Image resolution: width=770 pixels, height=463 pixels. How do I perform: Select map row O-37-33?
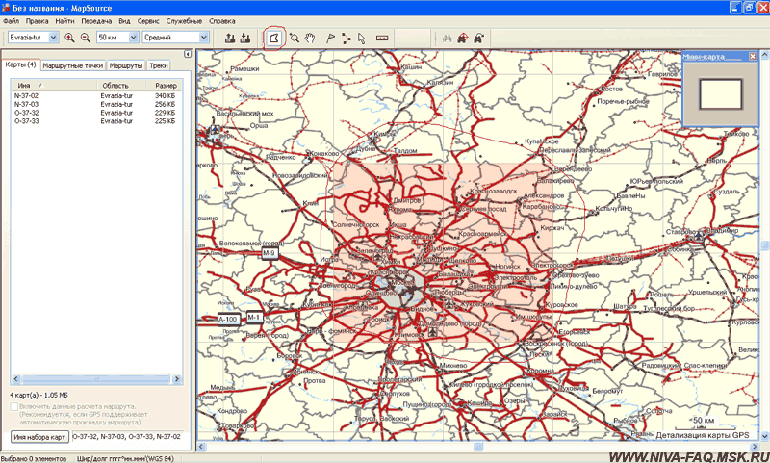(94, 120)
